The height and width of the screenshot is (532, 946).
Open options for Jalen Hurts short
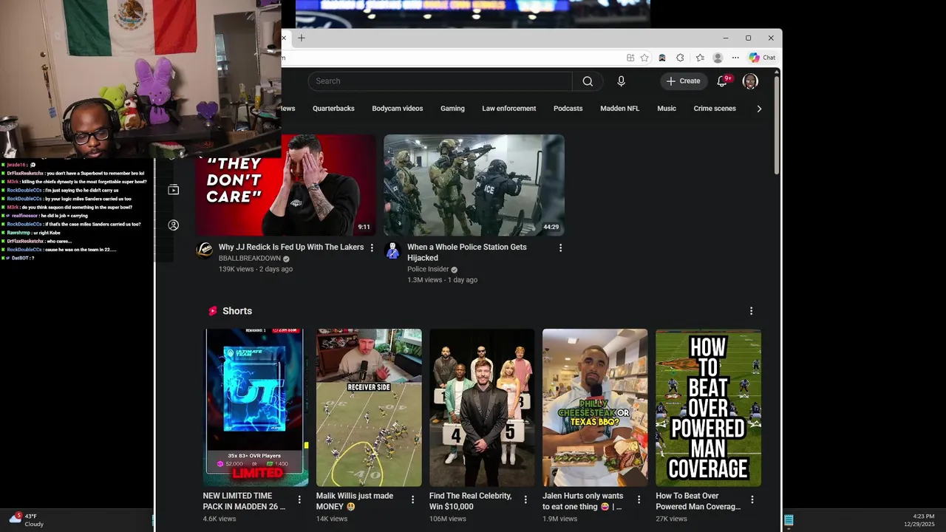point(639,500)
